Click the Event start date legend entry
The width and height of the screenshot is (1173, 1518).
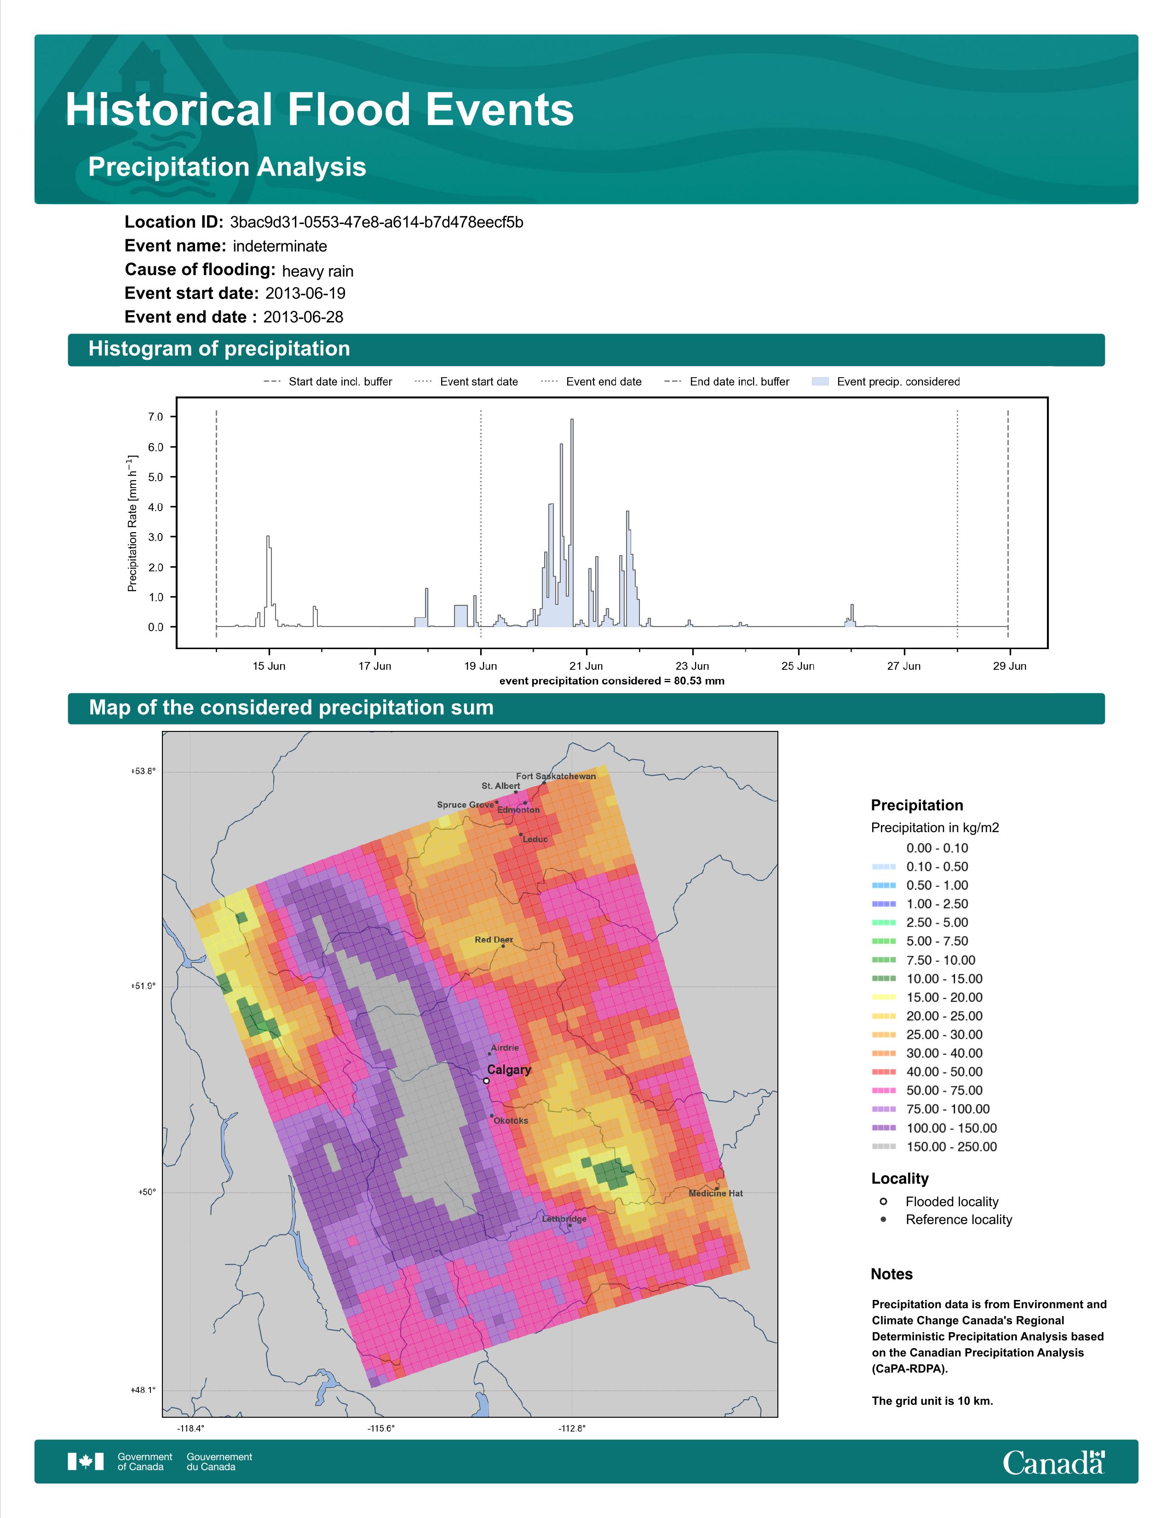tap(466, 382)
